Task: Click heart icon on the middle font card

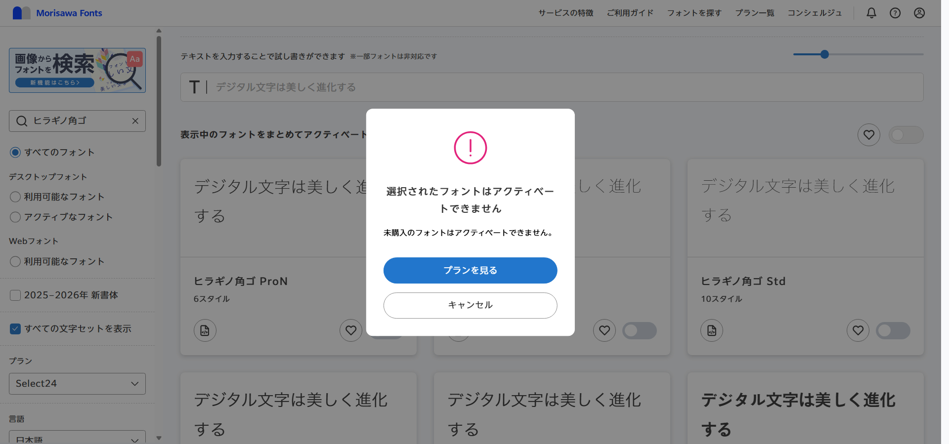Action: click(x=604, y=330)
